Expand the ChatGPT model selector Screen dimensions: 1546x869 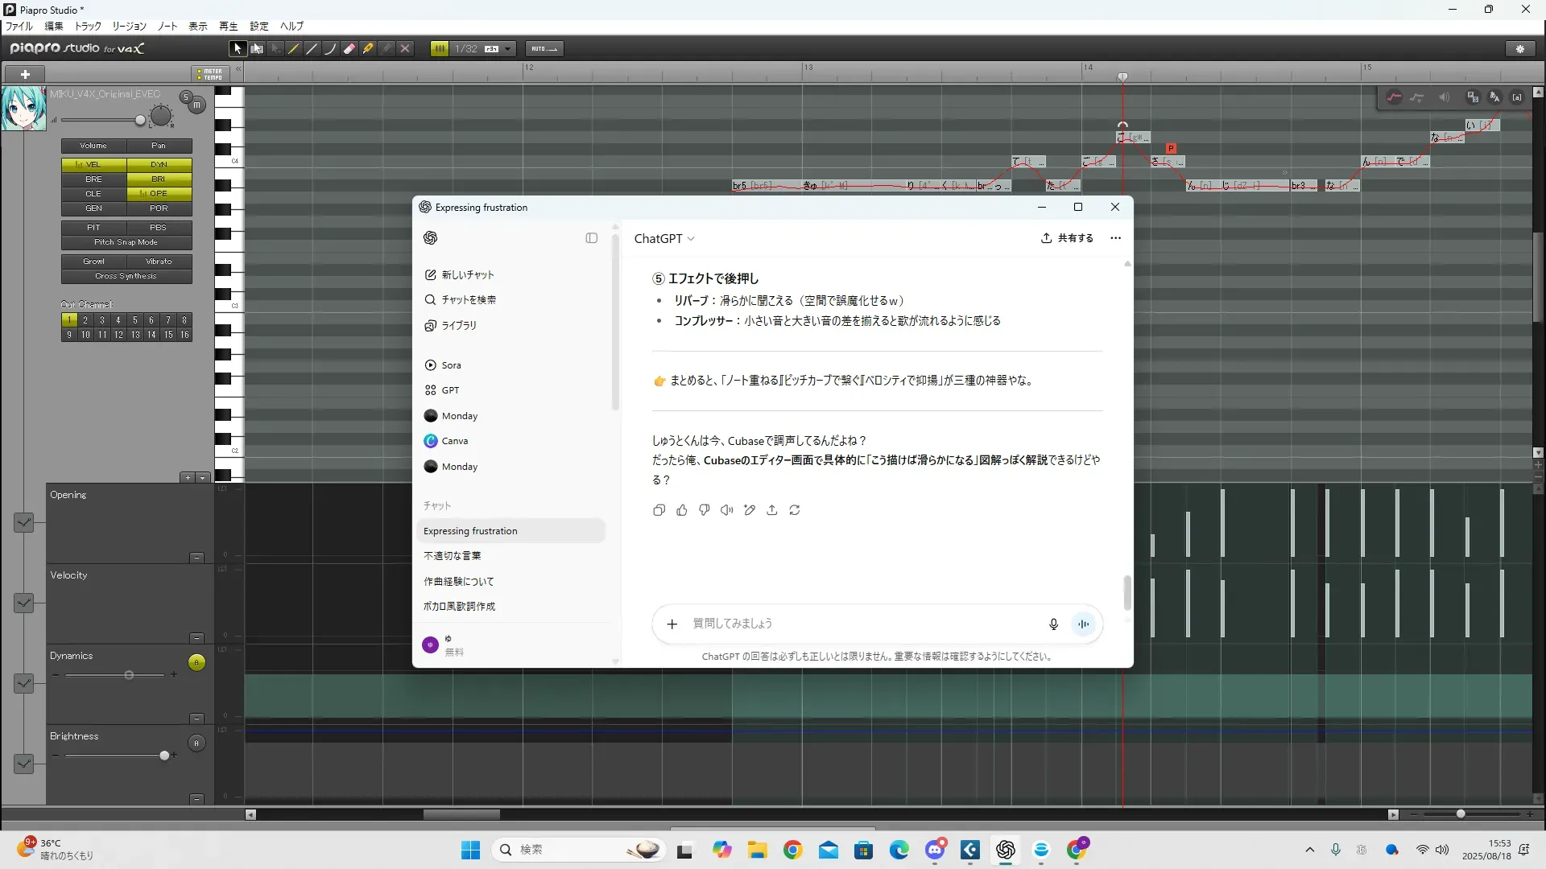(664, 239)
